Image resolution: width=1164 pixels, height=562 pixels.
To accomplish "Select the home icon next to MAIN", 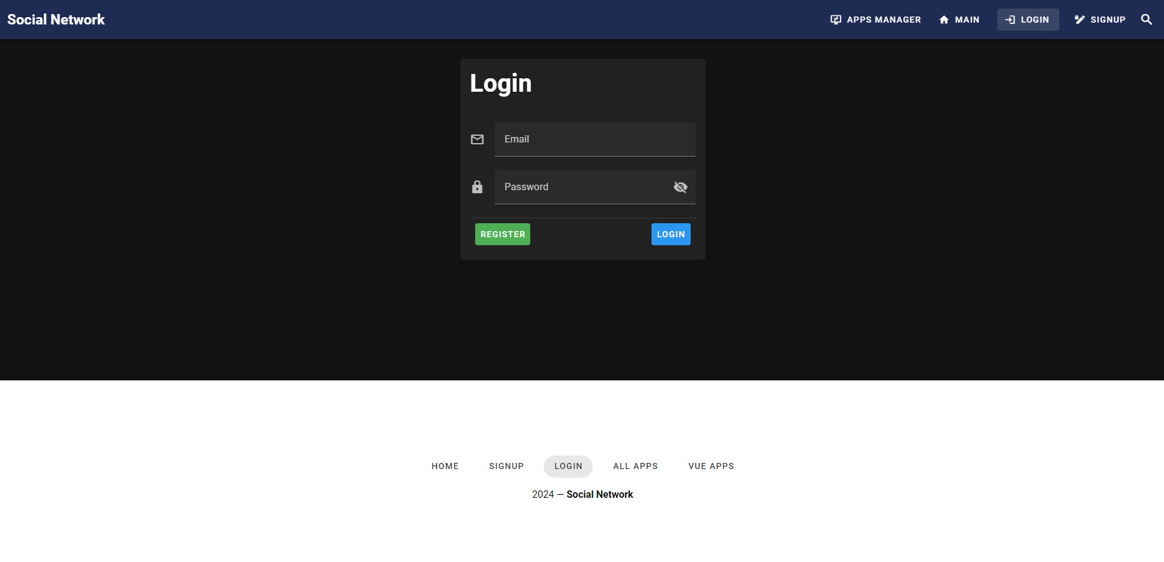I will tap(942, 19).
